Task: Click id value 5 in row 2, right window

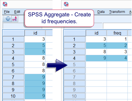Action: (x=96, y=46)
